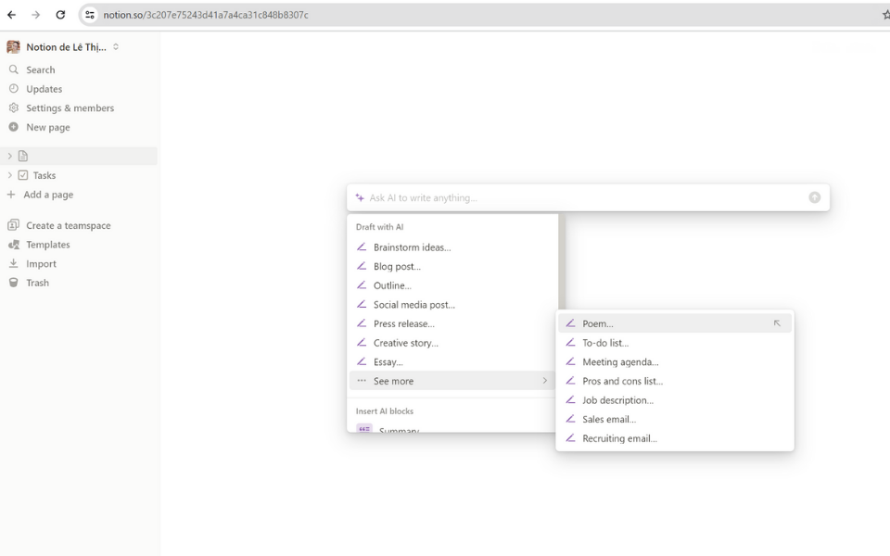Screen dimensions: 890x556
Task: Click the Draft with AI section heading
Action: [380, 227]
